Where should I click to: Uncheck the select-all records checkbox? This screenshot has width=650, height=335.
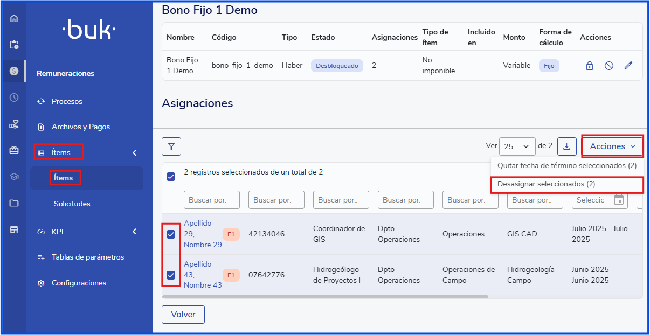[171, 177]
